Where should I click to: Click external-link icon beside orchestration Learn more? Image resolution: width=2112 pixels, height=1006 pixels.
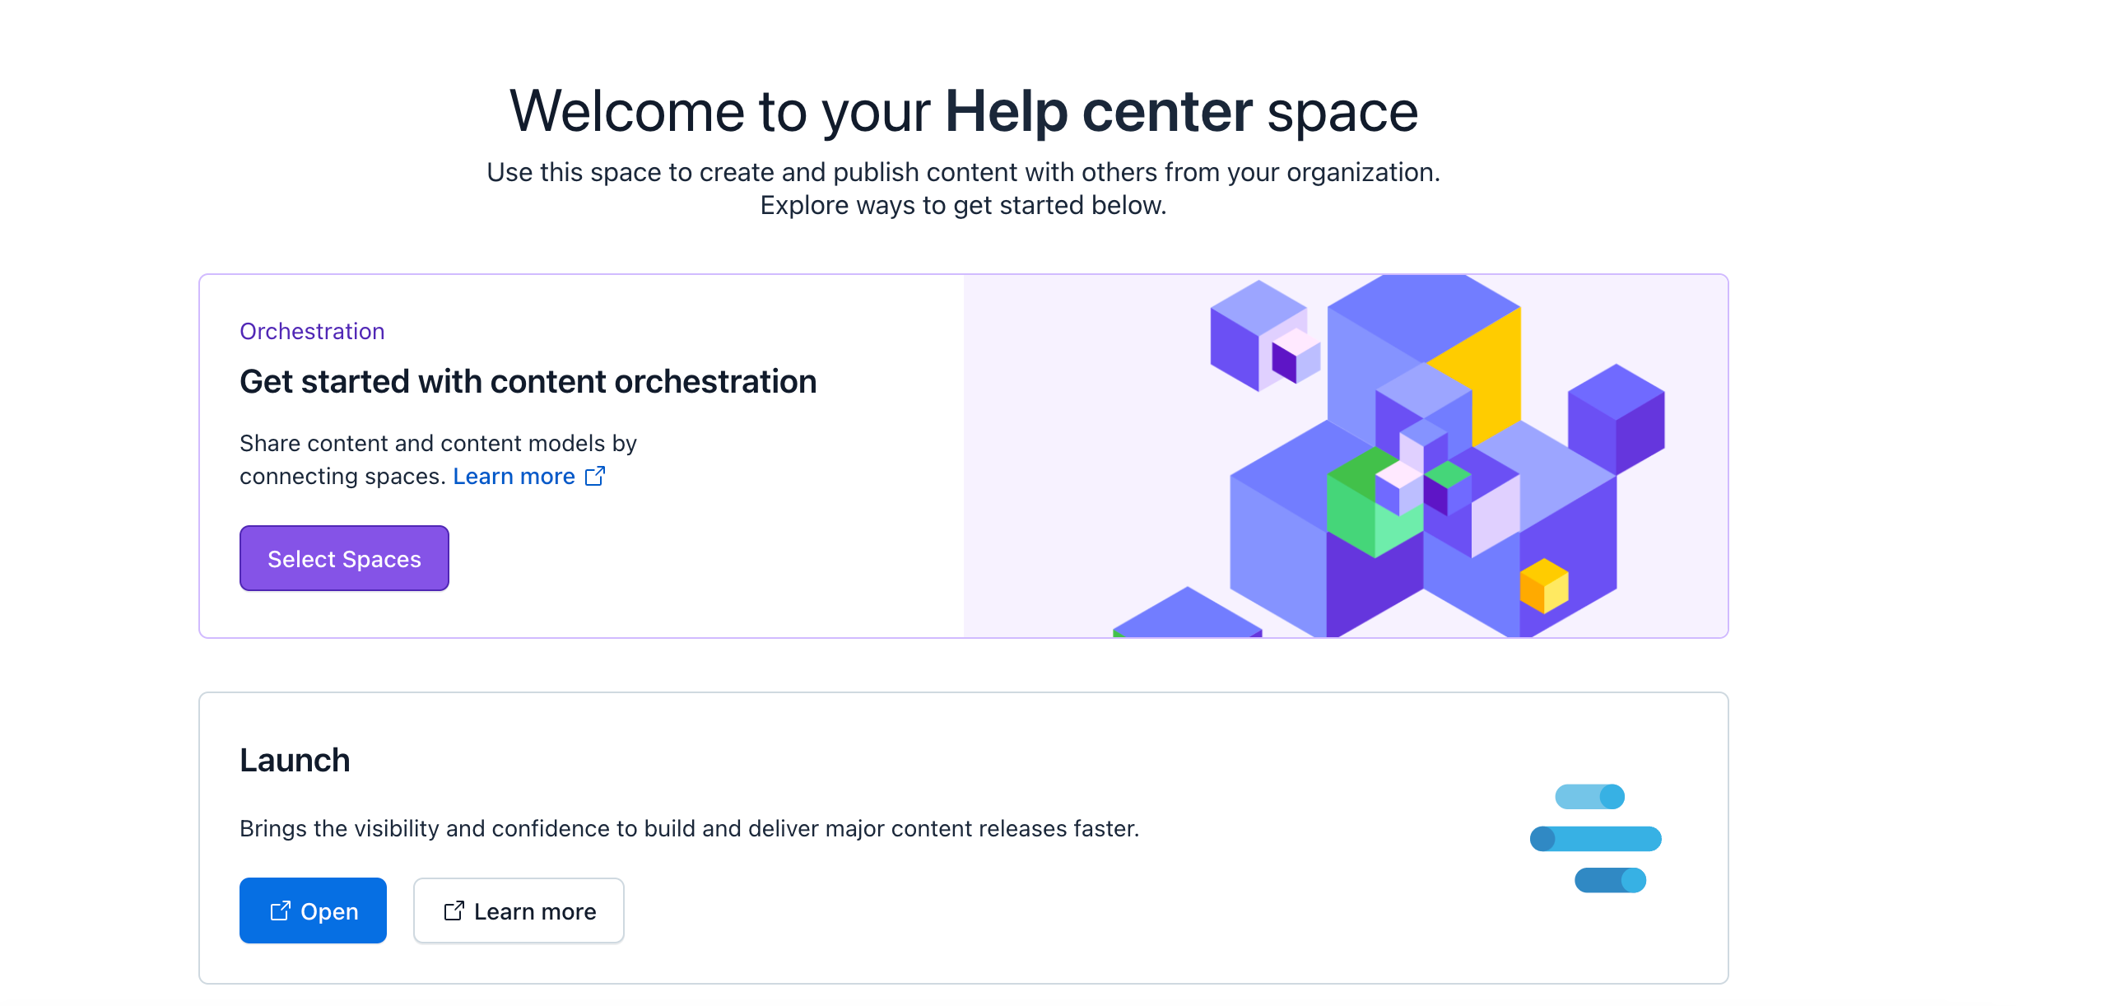tap(595, 477)
